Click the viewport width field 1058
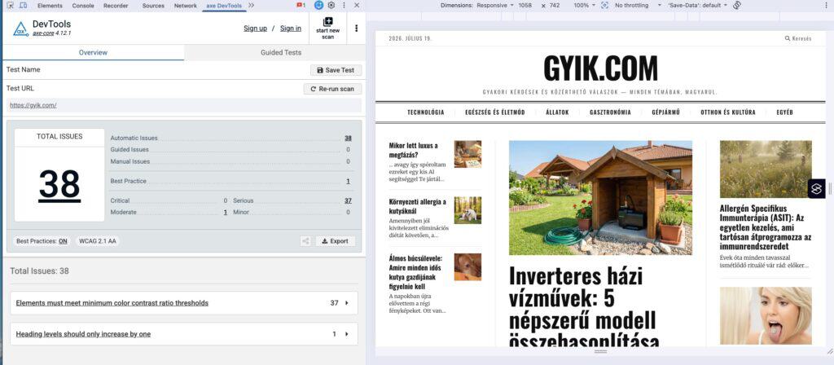Screen dimensions: 834x365 525,6
